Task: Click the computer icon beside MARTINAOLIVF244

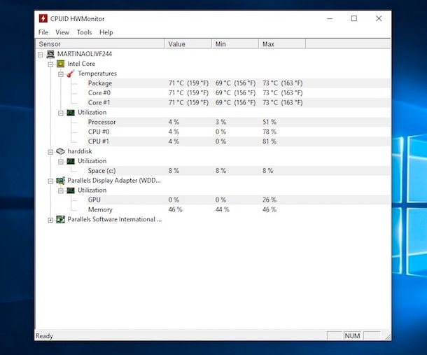Action: coord(50,54)
